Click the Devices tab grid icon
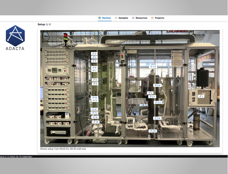Viewport: 228px width, 174px height. point(100,18)
